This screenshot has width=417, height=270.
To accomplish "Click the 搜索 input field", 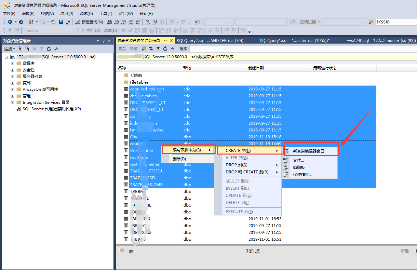I will tap(303, 48).
